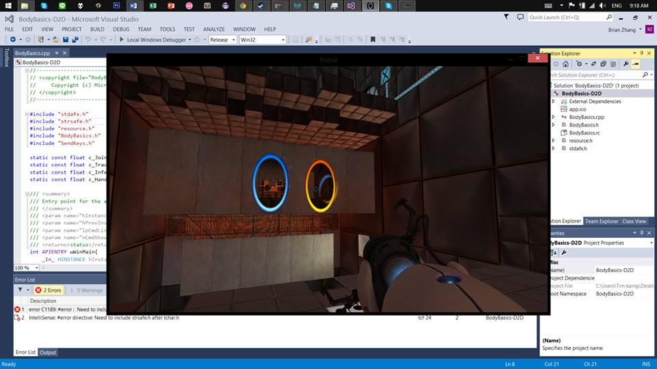Toggle the 2 Errors filter button
The height and width of the screenshot is (369, 657).
coord(49,290)
